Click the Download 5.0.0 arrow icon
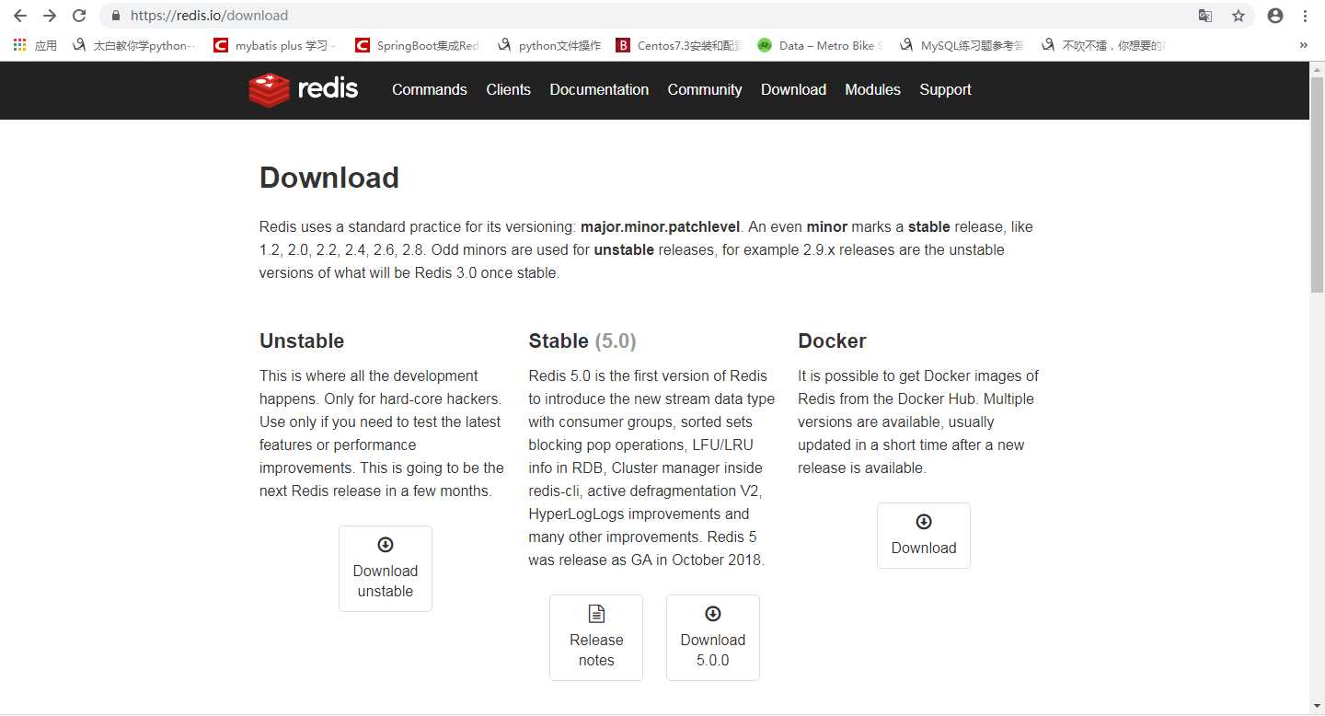The width and height of the screenshot is (1325, 716). point(713,614)
